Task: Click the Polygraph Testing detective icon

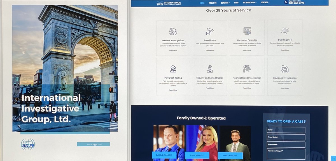Action: (x=173, y=69)
